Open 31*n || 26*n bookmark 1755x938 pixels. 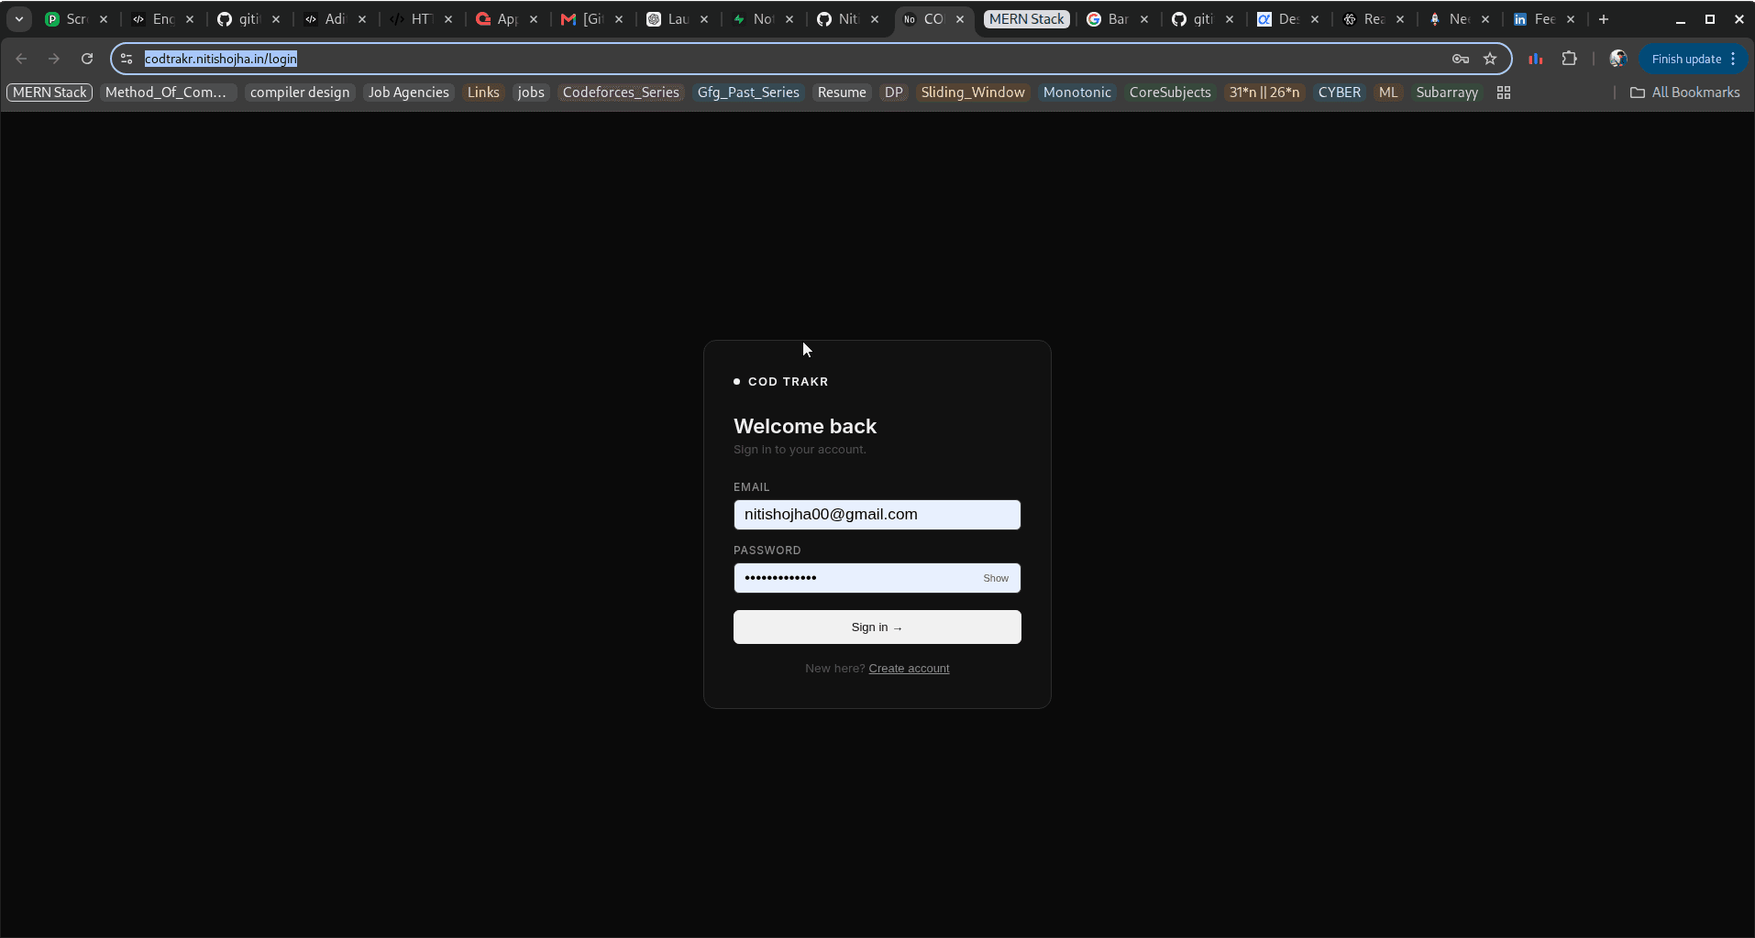[x=1264, y=93]
